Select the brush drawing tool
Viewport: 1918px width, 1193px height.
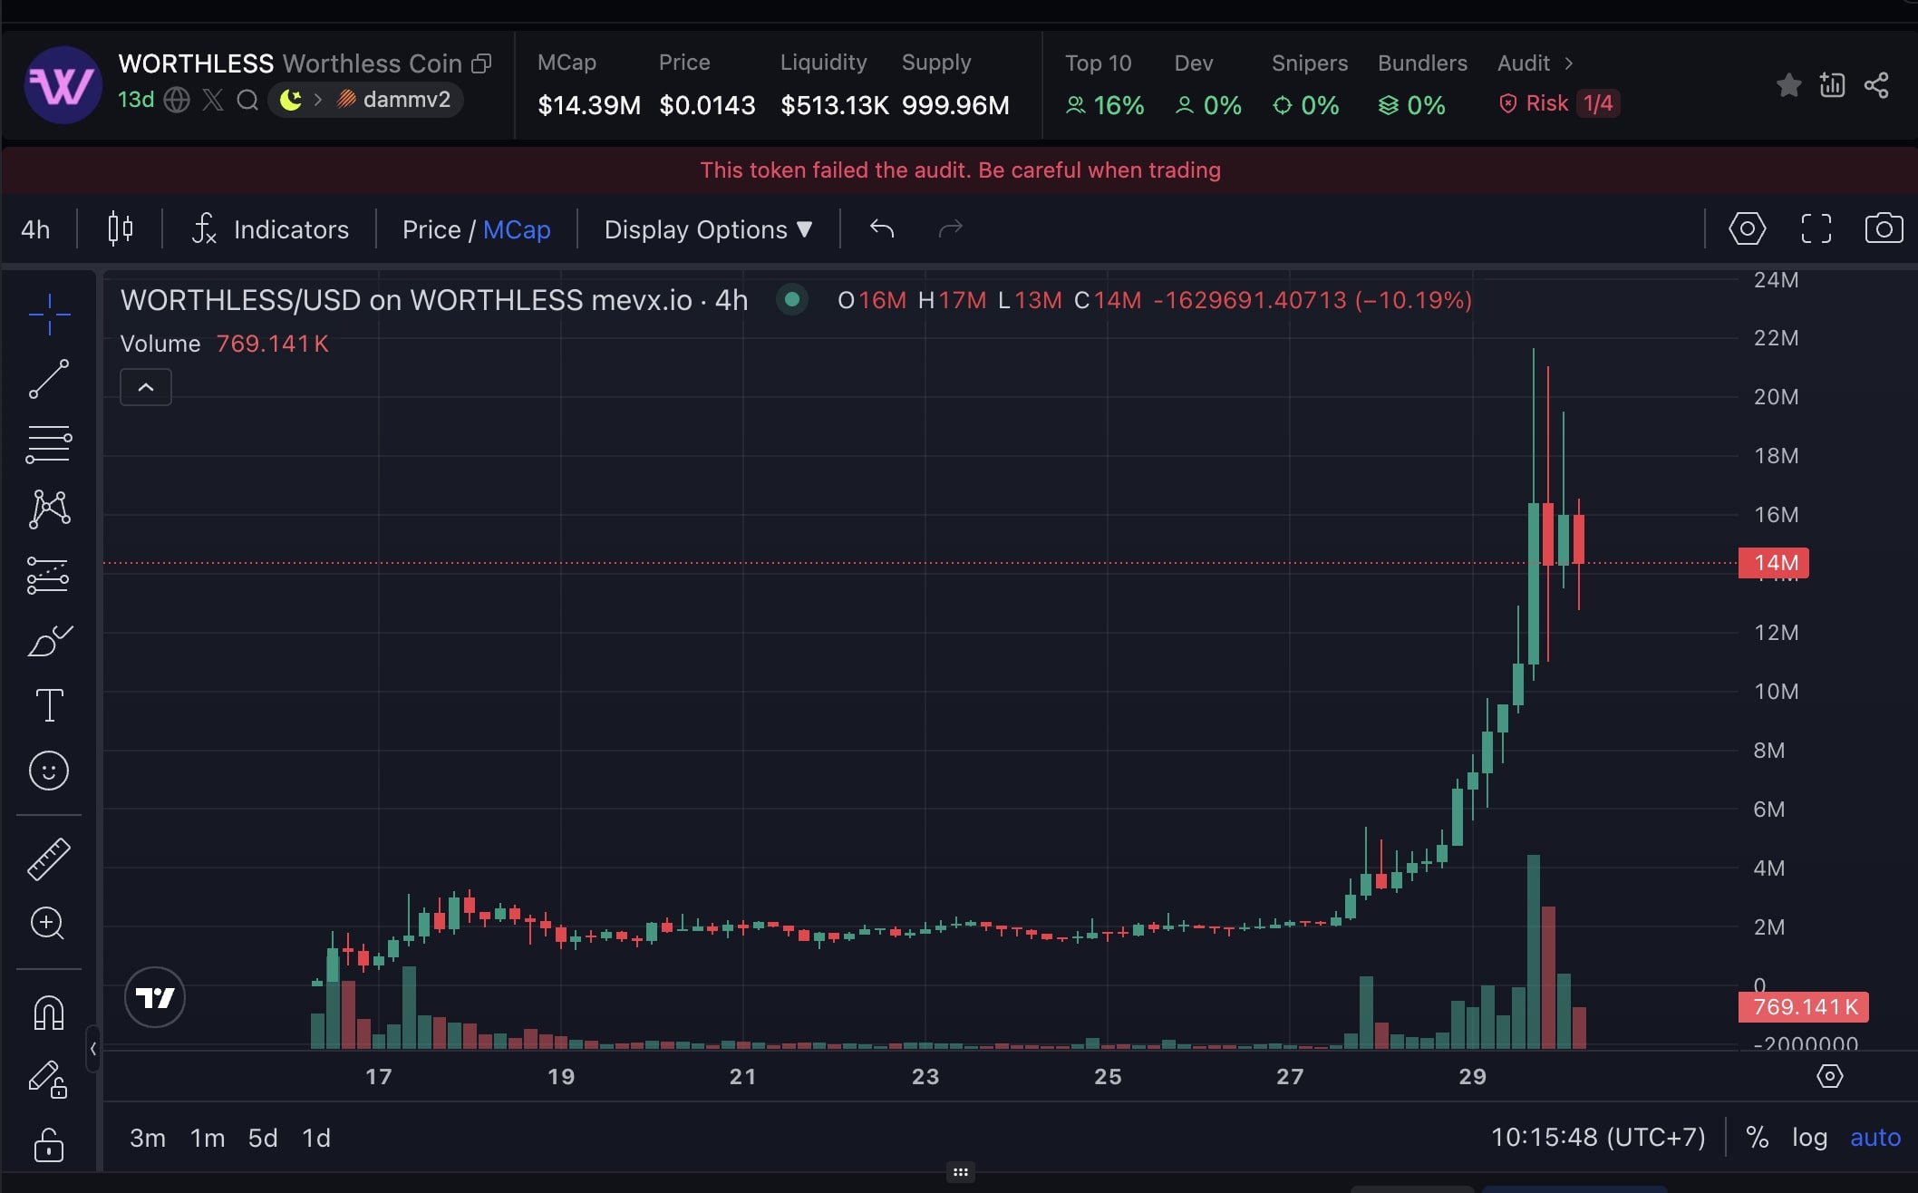tap(49, 641)
